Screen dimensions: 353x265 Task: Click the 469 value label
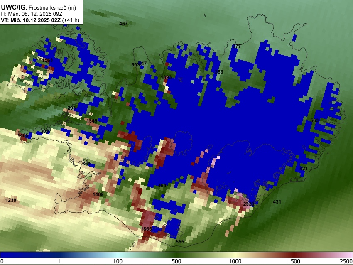(x=162, y=186)
